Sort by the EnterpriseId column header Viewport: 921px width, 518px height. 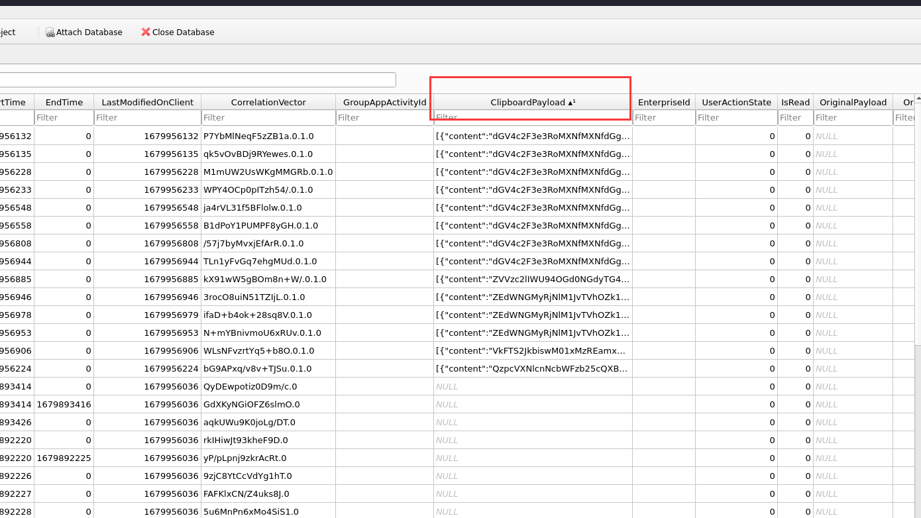[x=664, y=102]
